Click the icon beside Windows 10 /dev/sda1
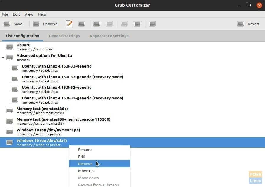The height and width of the screenshot is (187, 265). point(9,142)
